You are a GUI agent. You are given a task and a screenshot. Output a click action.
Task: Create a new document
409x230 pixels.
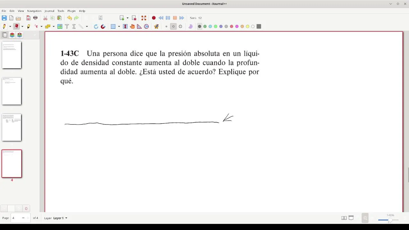coord(11,18)
